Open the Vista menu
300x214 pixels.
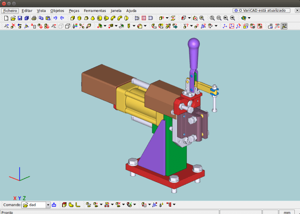coord(41,11)
